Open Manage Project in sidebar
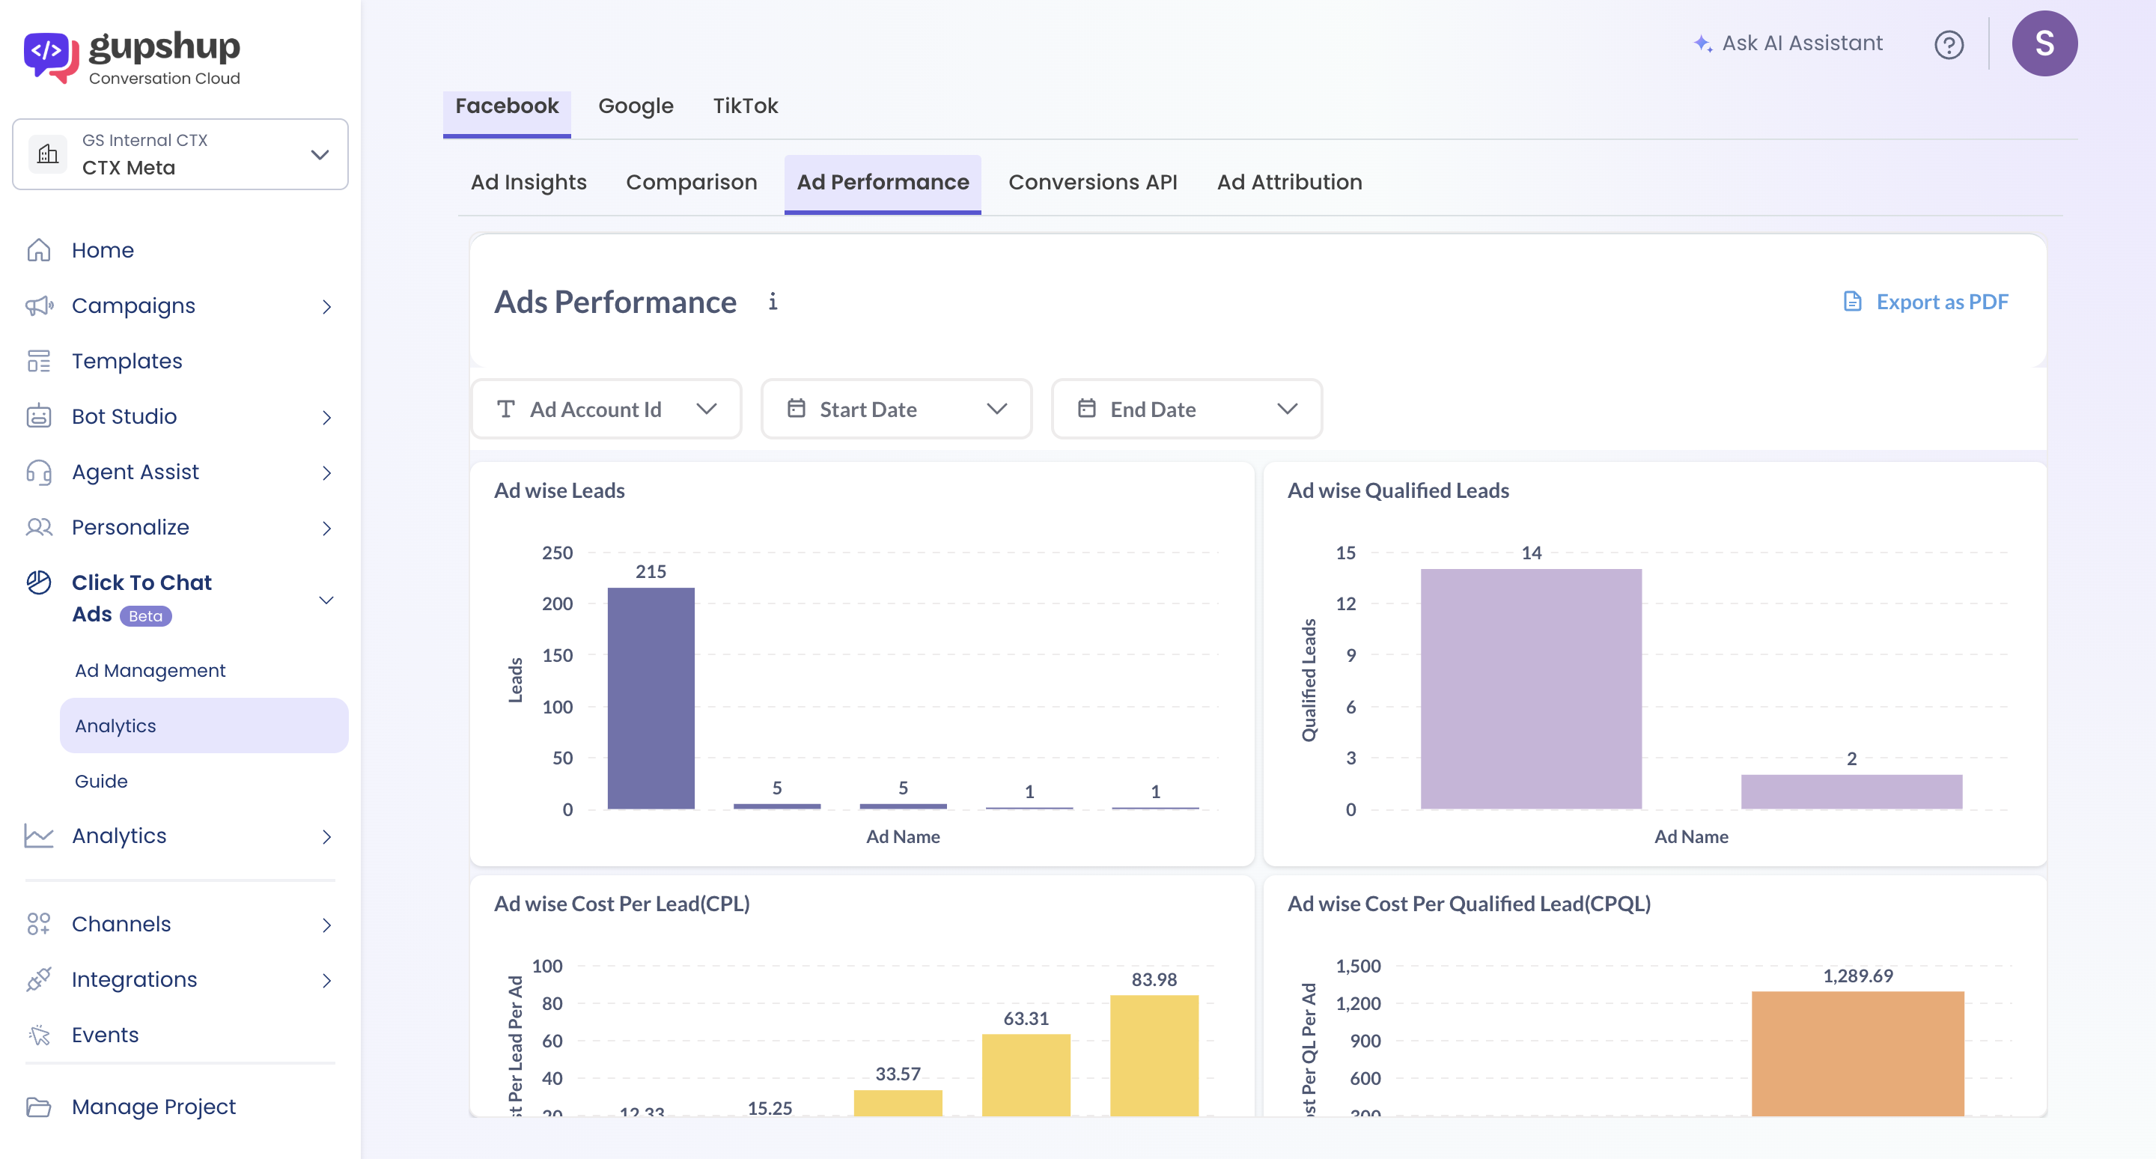 (154, 1107)
